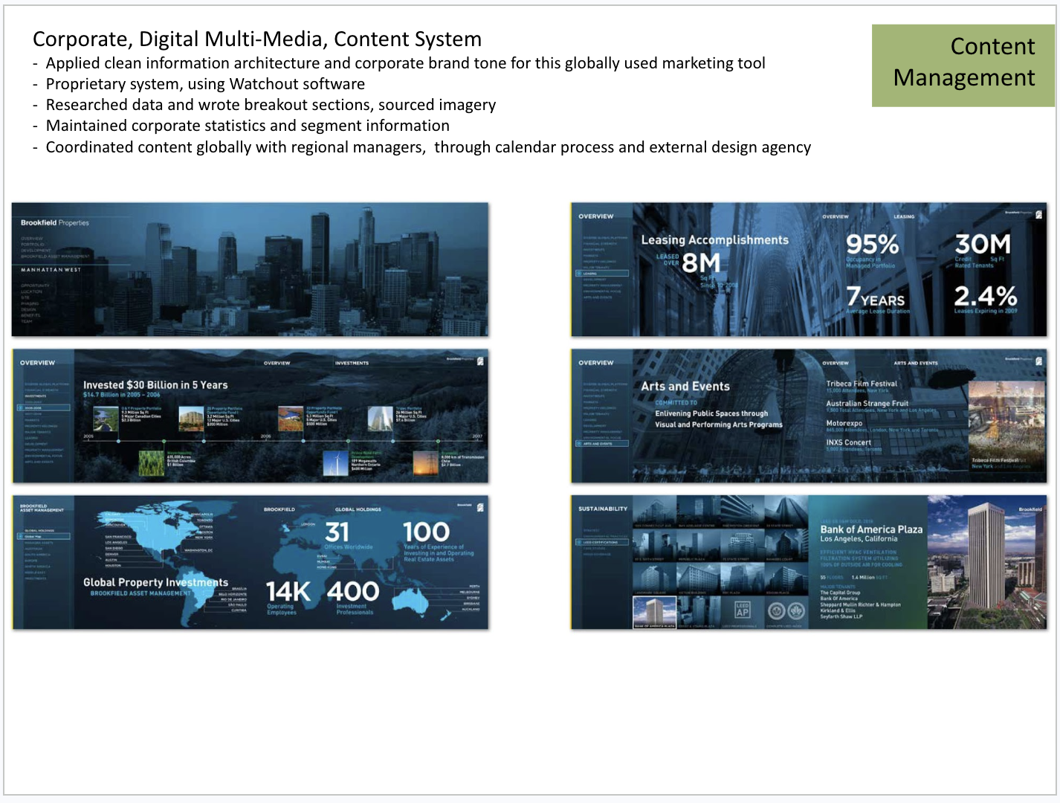This screenshot has height=803, width=1060.
Task: Click the 'Arts and Events' heading
Action: pyautogui.click(x=685, y=387)
